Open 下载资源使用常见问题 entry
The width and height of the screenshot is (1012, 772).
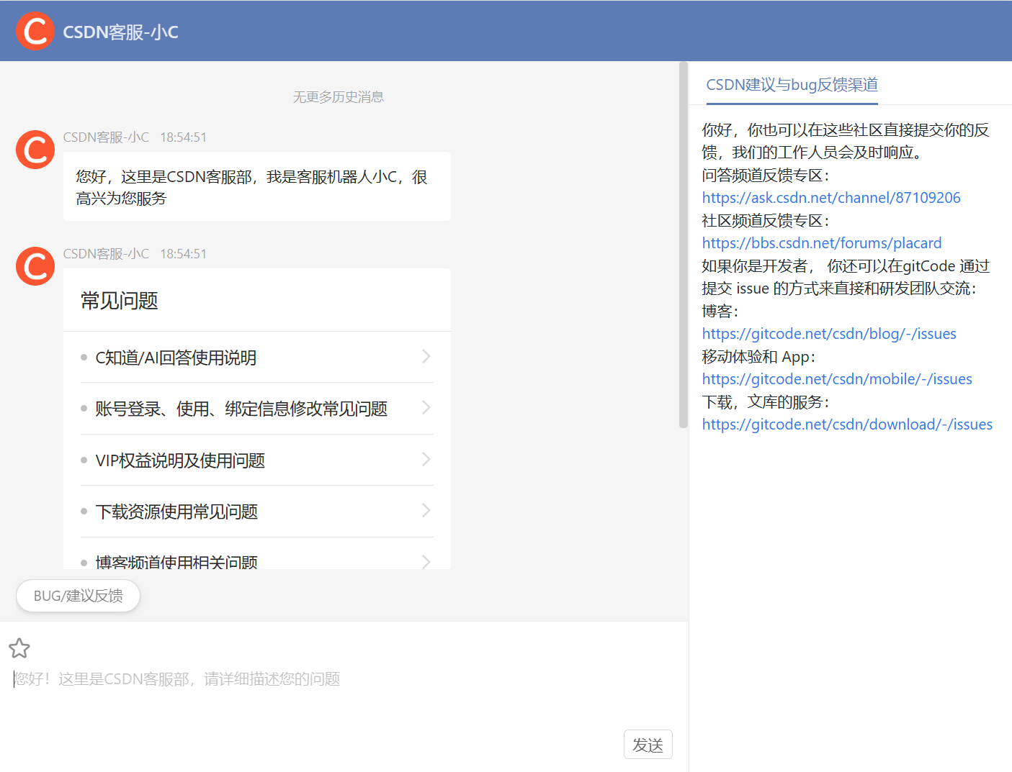(x=256, y=512)
